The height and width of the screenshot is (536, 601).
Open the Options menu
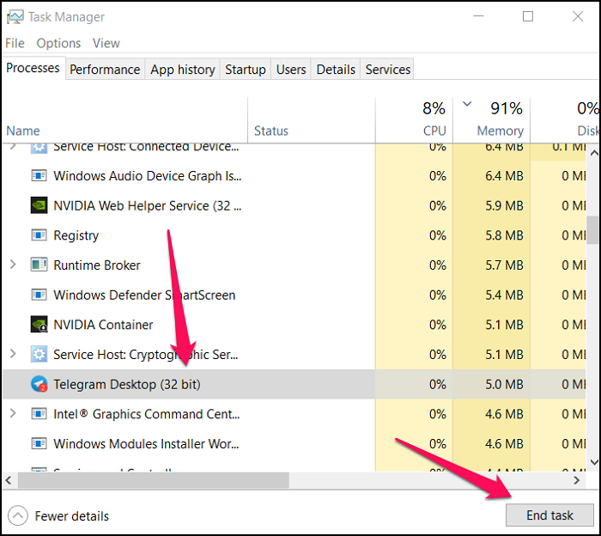tap(58, 43)
